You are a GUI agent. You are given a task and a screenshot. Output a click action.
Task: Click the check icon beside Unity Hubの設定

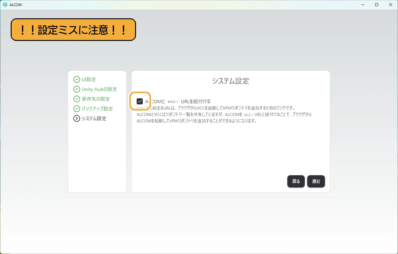(76, 89)
